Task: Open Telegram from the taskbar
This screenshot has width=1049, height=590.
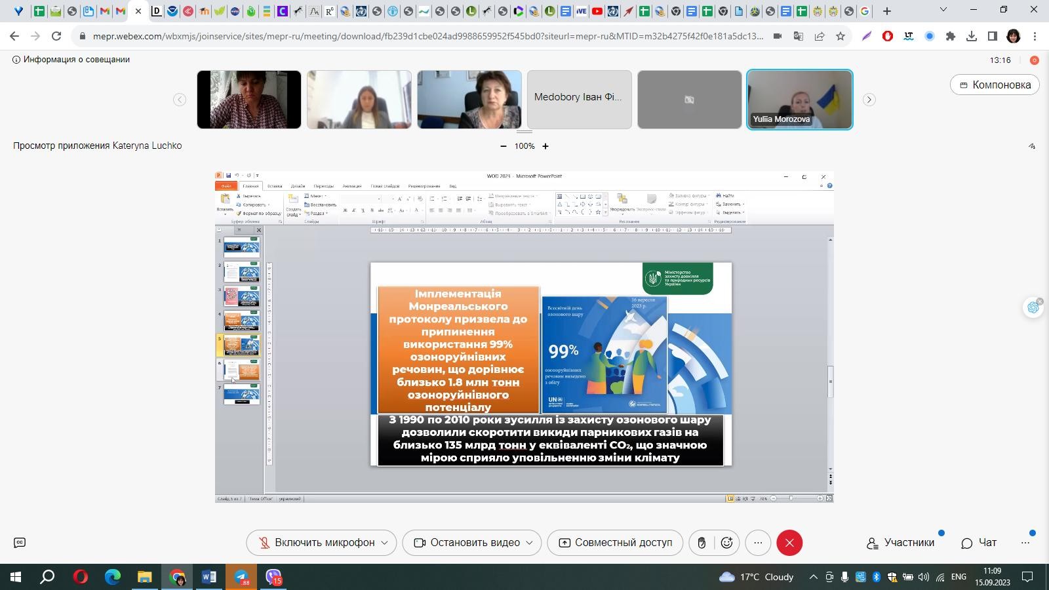Action: pos(241,578)
